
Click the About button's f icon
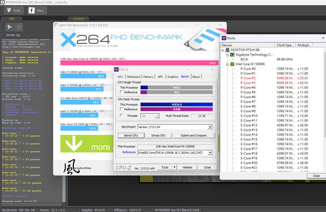pos(32,10)
